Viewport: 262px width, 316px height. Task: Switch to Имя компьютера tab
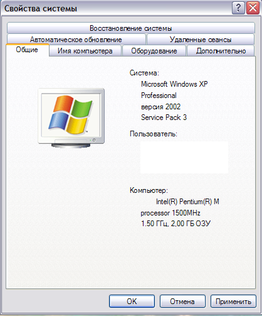(x=85, y=51)
